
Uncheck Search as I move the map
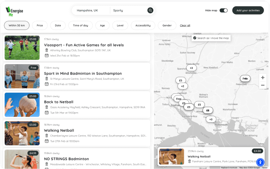click(195, 38)
